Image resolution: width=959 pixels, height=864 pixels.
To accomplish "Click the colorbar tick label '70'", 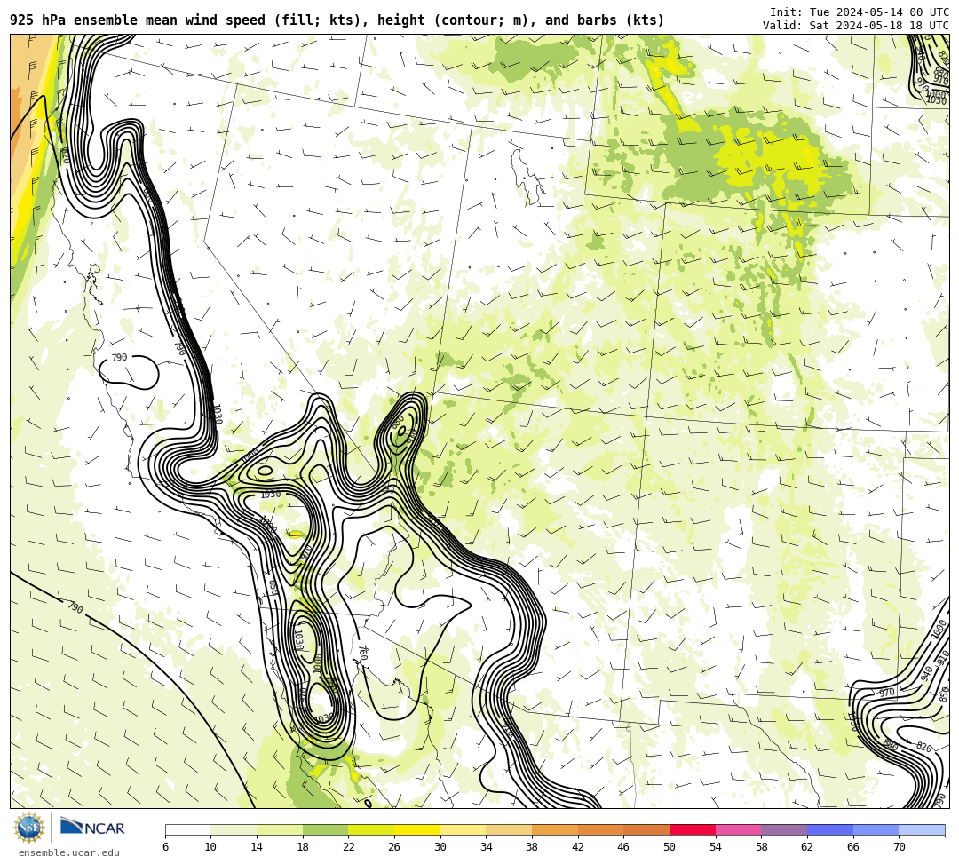I will click(899, 847).
